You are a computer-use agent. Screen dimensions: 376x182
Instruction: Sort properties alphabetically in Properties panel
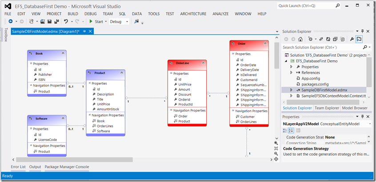pyautogui.click(x=292, y=130)
